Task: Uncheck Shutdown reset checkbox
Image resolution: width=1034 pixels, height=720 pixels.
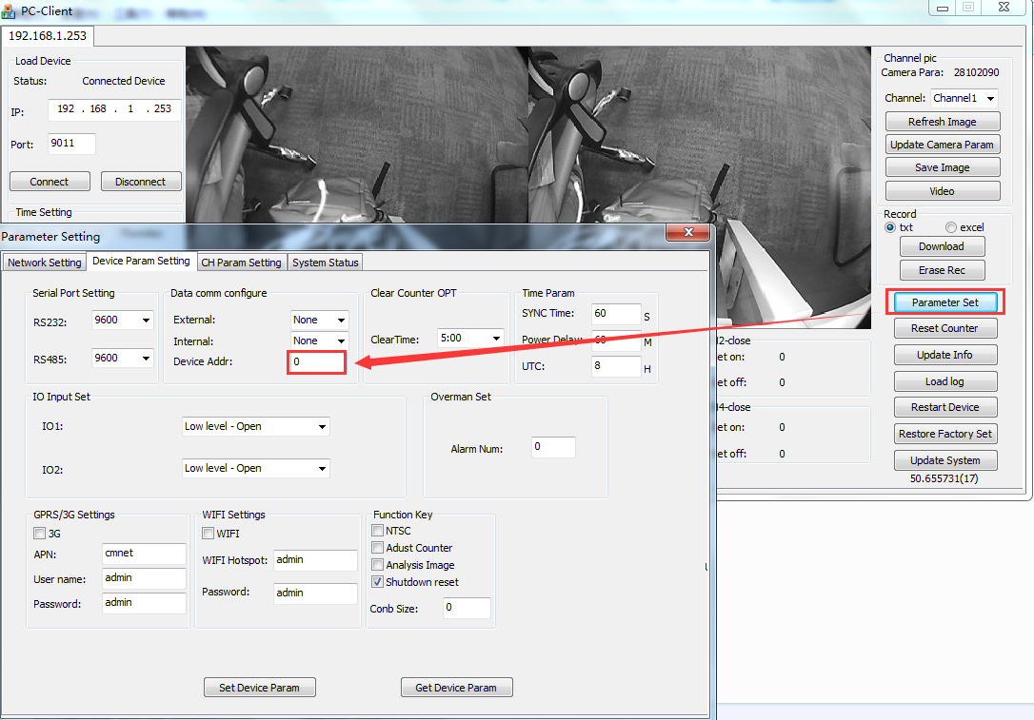Action: click(x=378, y=582)
